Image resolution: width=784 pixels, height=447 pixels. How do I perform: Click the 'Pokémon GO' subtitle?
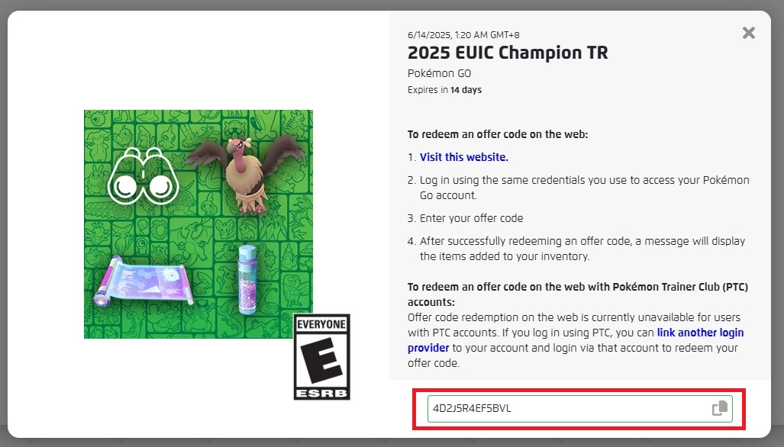pos(439,74)
